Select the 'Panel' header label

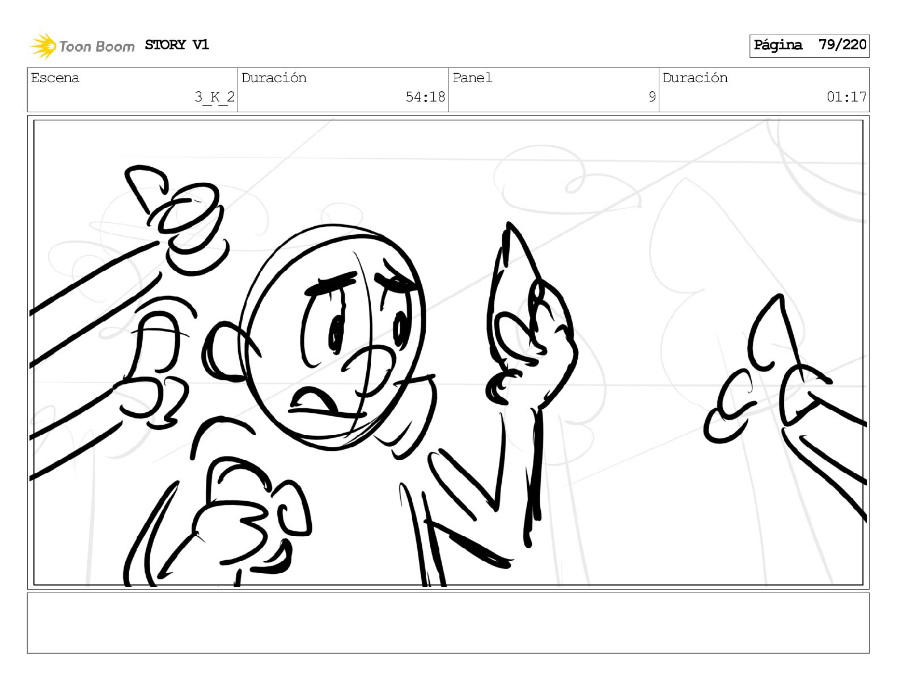point(472,78)
